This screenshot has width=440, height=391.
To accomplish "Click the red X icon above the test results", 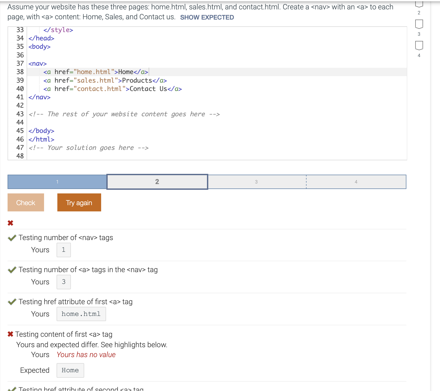I will coord(10,223).
